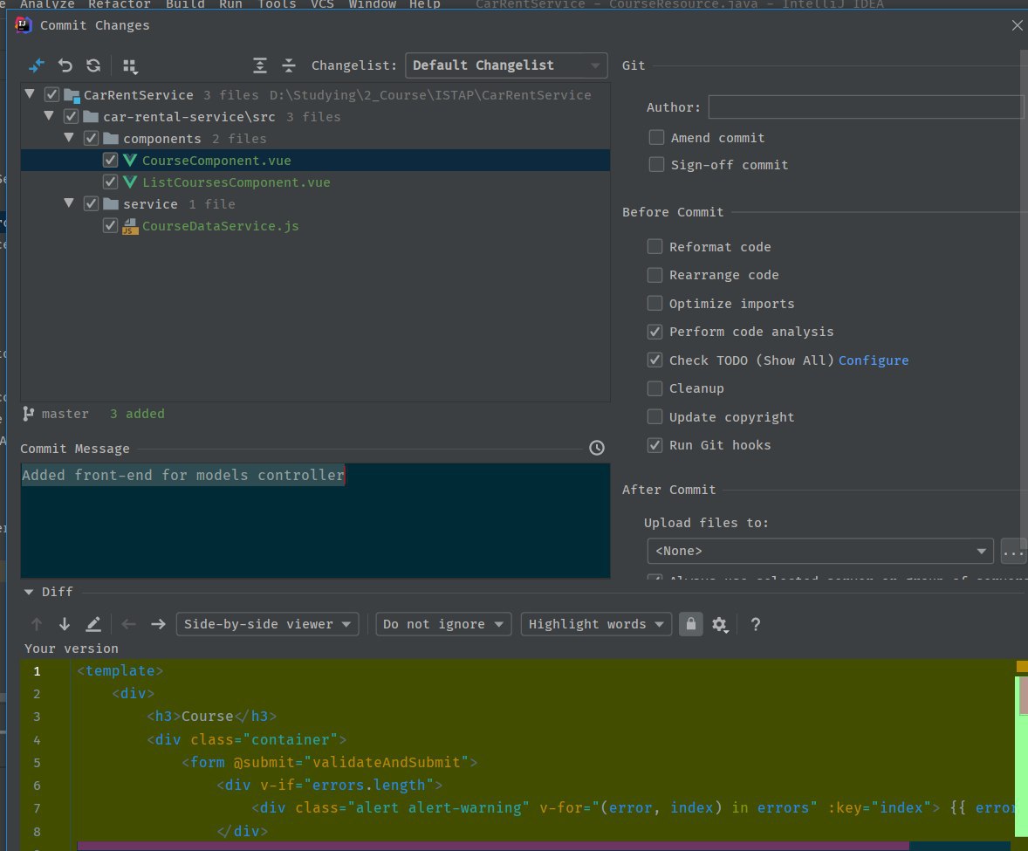
Task: Enable the Amend commit checkbox
Action: (656, 138)
